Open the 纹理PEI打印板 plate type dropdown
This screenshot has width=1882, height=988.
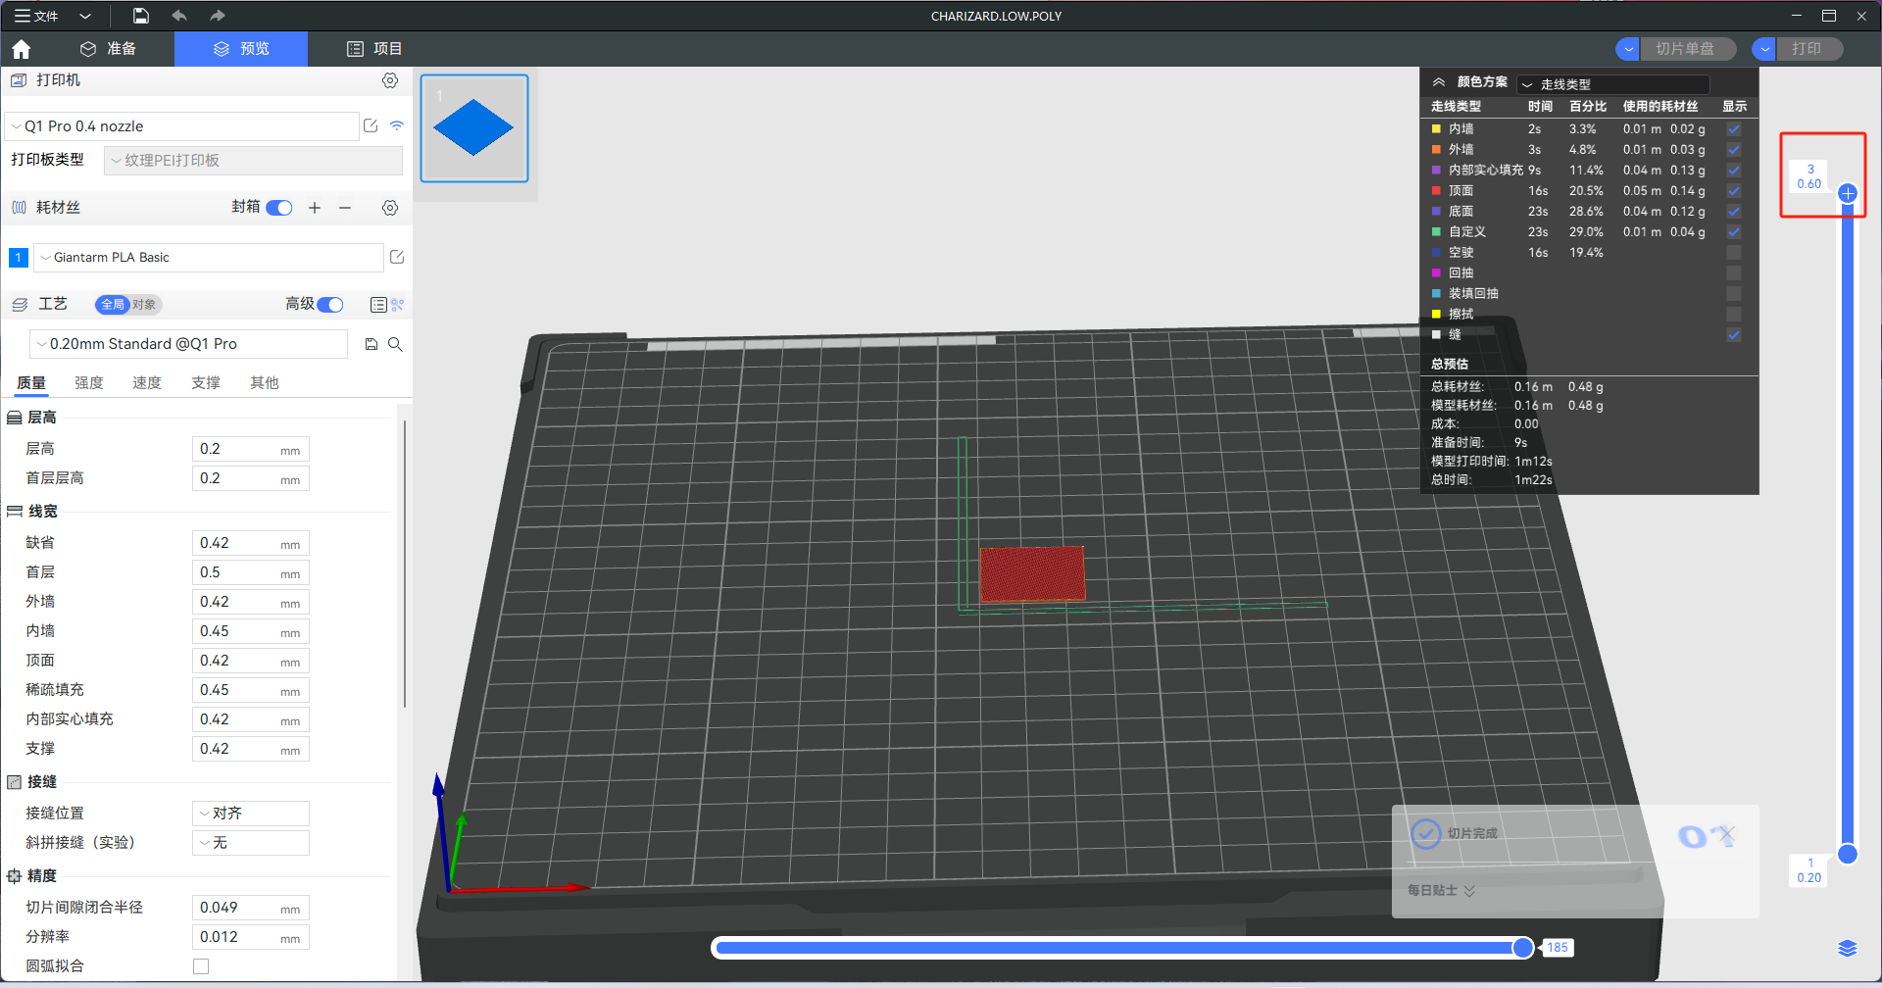coord(253,160)
